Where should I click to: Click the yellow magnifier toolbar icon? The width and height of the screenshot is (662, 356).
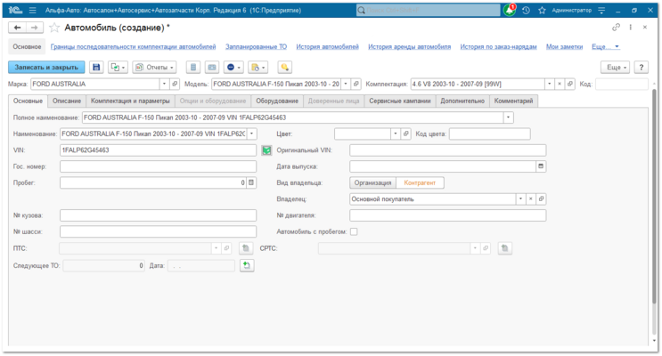(284, 67)
